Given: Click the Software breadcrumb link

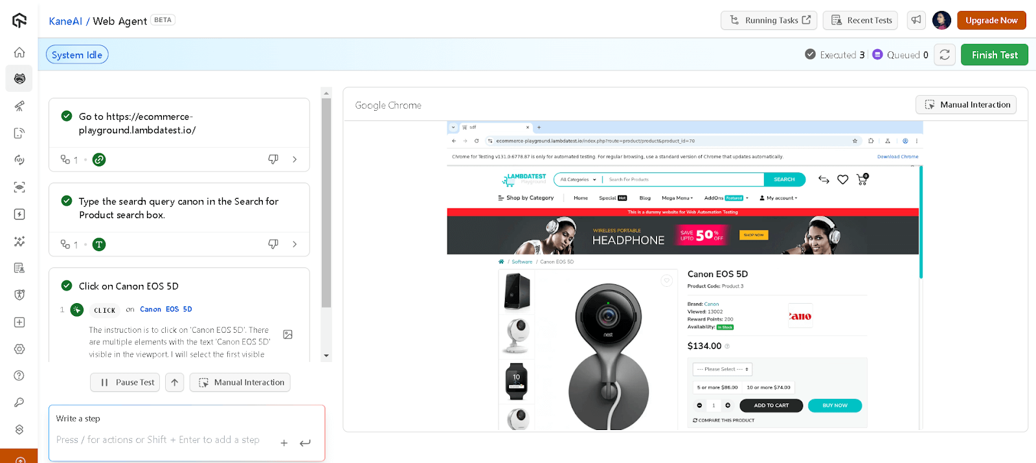Looking at the screenshot, I should [522, 262].
